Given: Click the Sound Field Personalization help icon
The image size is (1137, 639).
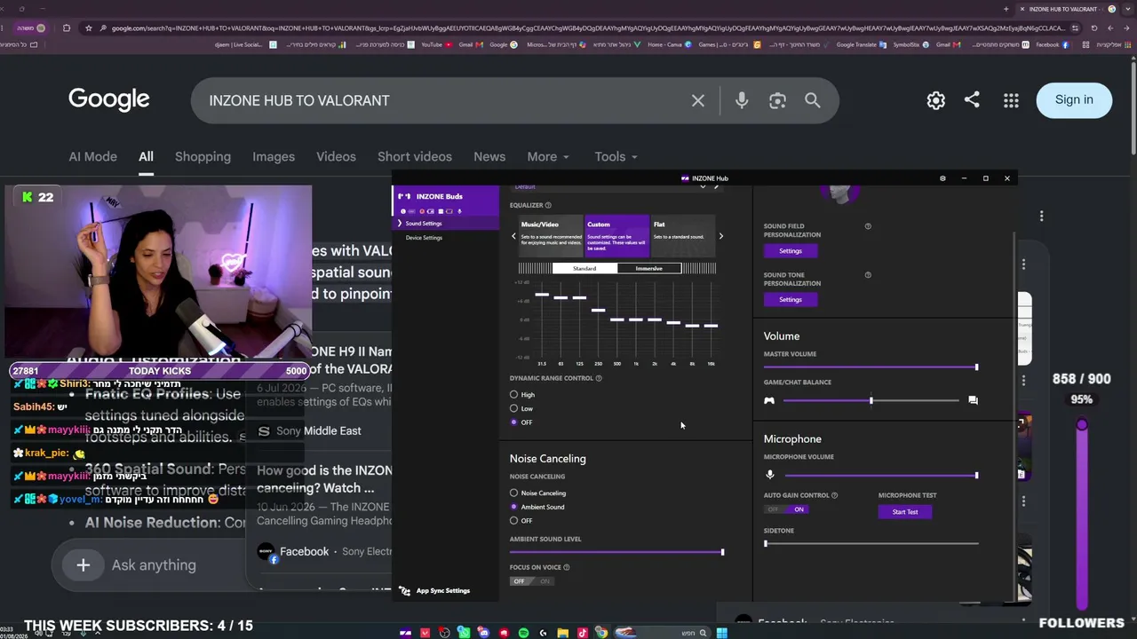Looking at the screenshot, I should point(868,226).
